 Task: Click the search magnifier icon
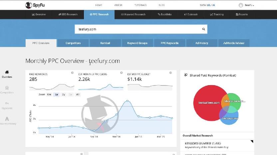point(203,29)
